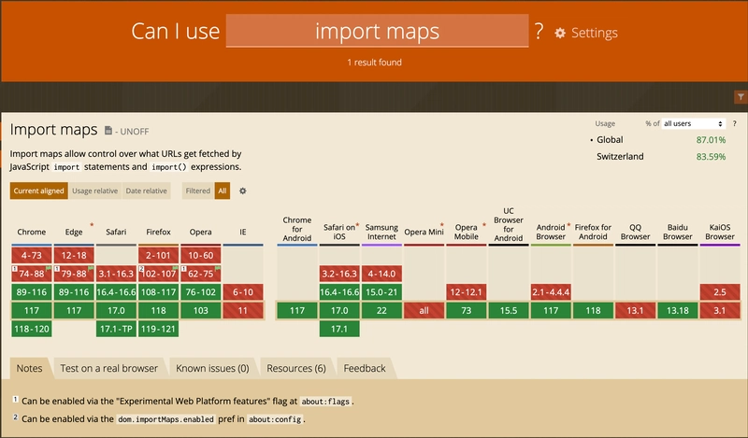
Task: Select the All browsers option
Action: point(223,191)
